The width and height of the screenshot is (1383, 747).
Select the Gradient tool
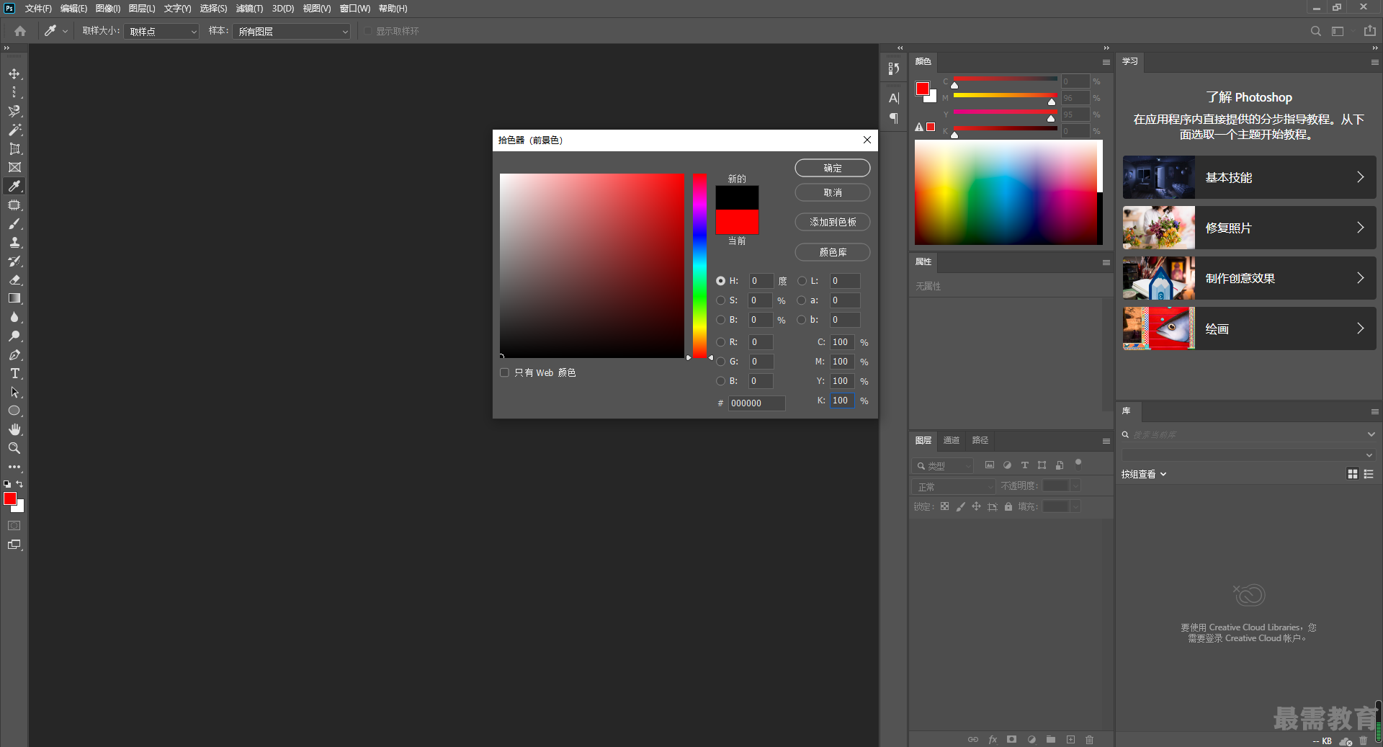[14, 298]
